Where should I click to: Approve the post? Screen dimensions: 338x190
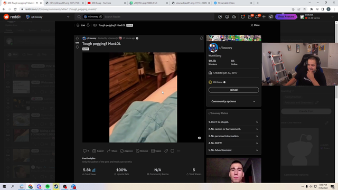pos(126,151)
